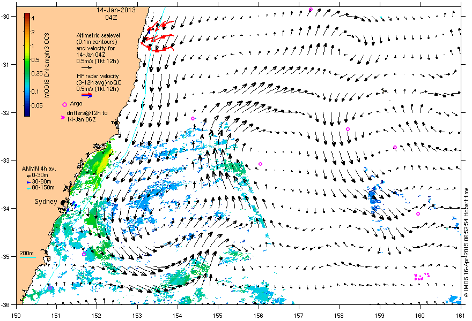Click the IMOS copyright timestamp text
This screenshot has height=321, width=472.
pyautogui.click(x=466, y=242)
